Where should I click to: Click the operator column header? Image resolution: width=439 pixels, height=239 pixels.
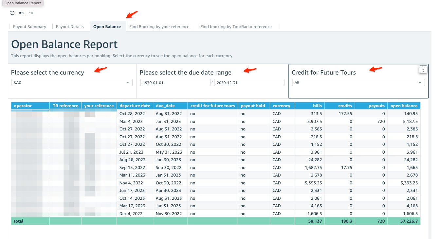tap(22, 106)
